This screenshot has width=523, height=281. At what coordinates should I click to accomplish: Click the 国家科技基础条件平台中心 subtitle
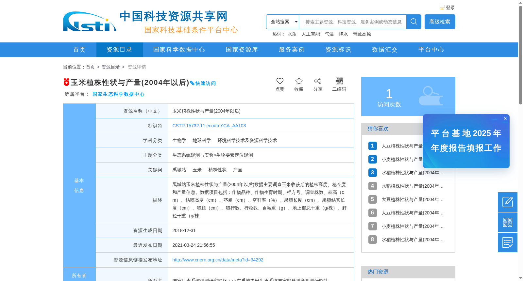[x=191, y=30]
